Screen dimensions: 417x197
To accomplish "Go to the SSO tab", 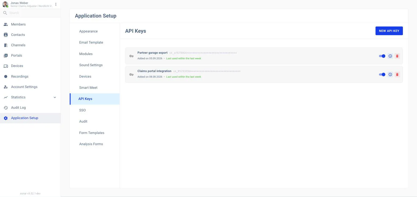I will [x=95, y=110].
